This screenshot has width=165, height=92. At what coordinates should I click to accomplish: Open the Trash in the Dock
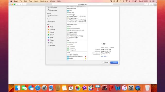147,88
